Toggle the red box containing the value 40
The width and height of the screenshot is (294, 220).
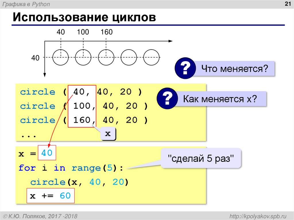(47, 153)
